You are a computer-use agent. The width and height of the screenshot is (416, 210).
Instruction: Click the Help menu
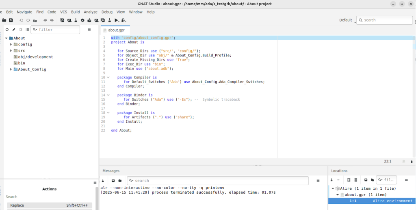(x=150, y=12)
